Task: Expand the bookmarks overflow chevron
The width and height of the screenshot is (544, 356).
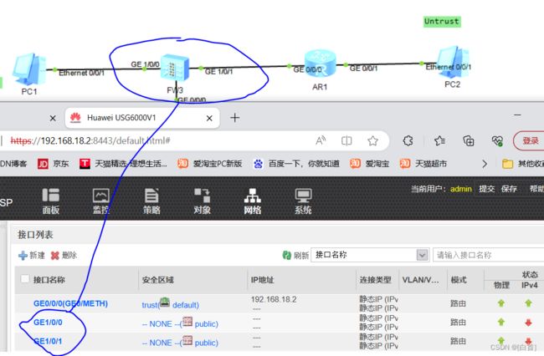Action: 485,164
